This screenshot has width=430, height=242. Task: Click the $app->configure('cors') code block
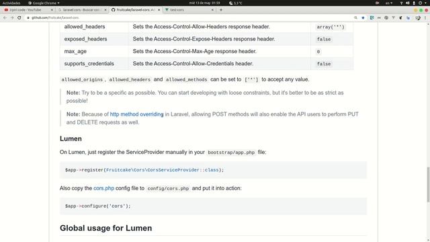pos(213,206)
